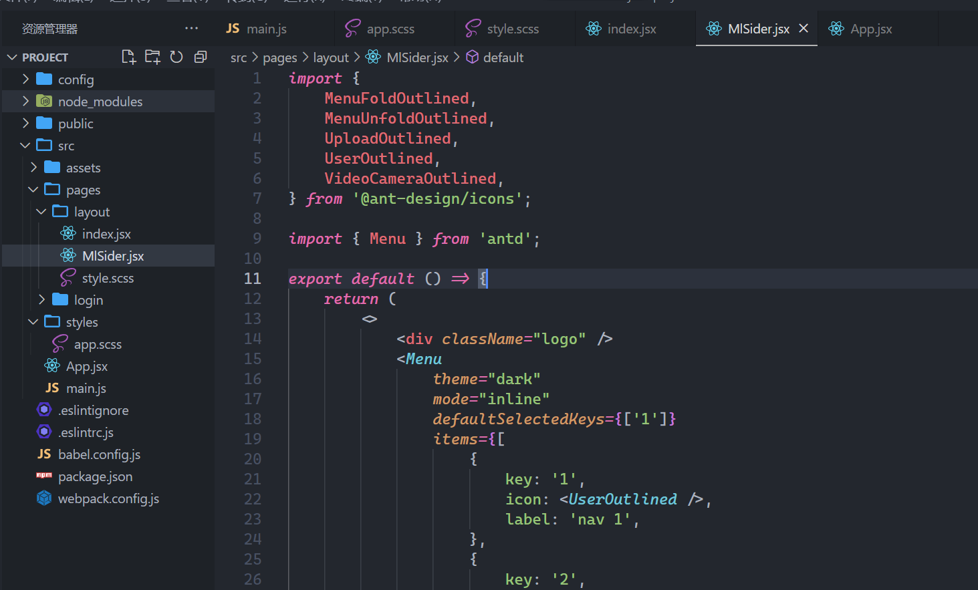Expand the node_modules folder chevron
The width and height of the screenshot is (978, 590).
click(x=25, y=101)
